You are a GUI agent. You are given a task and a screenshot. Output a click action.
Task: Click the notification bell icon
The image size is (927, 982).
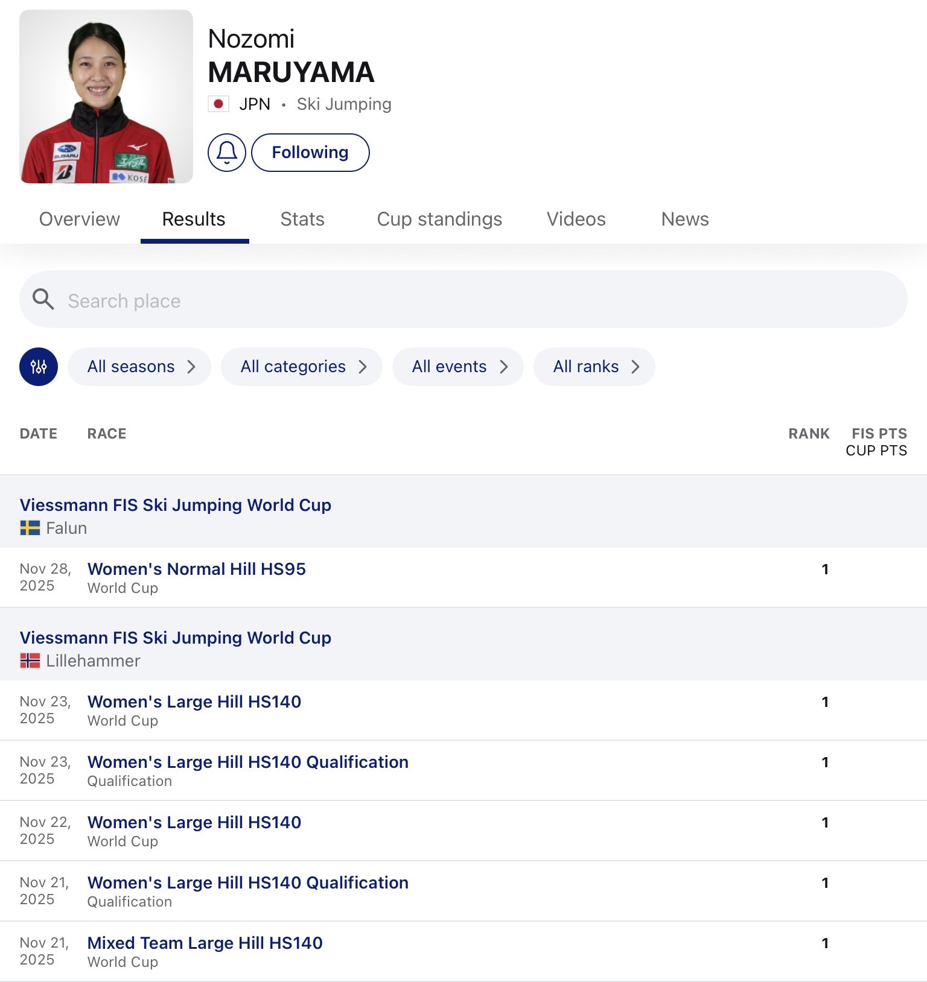click(x=227, y=153)
